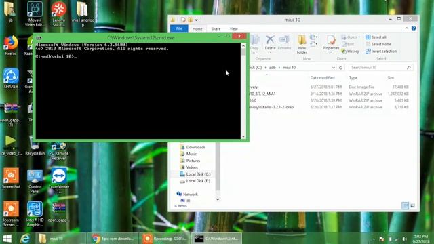Open the open_gapps archive on the desktop
Viewport: 434px width, 244px height.
(x=59, y=212)
